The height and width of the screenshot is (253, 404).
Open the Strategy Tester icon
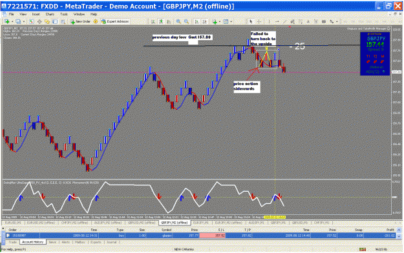(63, 21)
